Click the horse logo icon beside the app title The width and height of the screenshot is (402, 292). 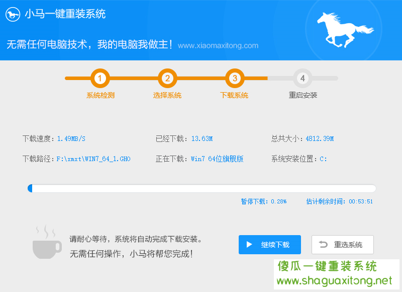click(x=13, y=15)
